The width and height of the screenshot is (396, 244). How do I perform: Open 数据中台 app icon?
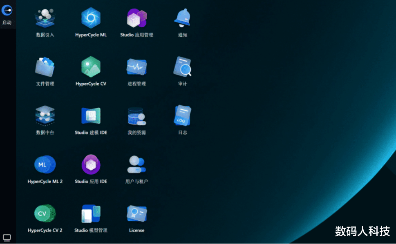pos(45,115)
